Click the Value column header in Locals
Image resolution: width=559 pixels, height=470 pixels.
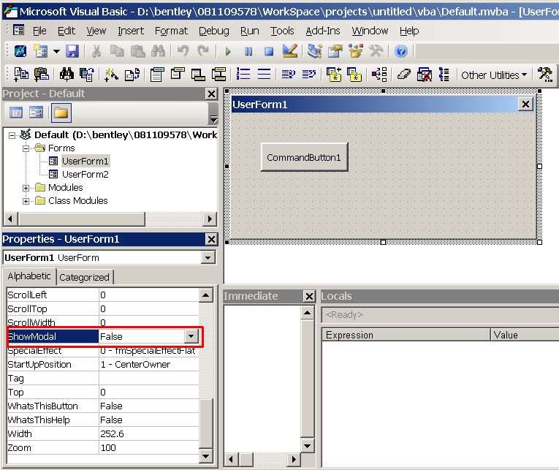click(525, 336)
